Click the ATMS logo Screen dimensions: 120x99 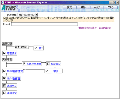coord(9,8)
